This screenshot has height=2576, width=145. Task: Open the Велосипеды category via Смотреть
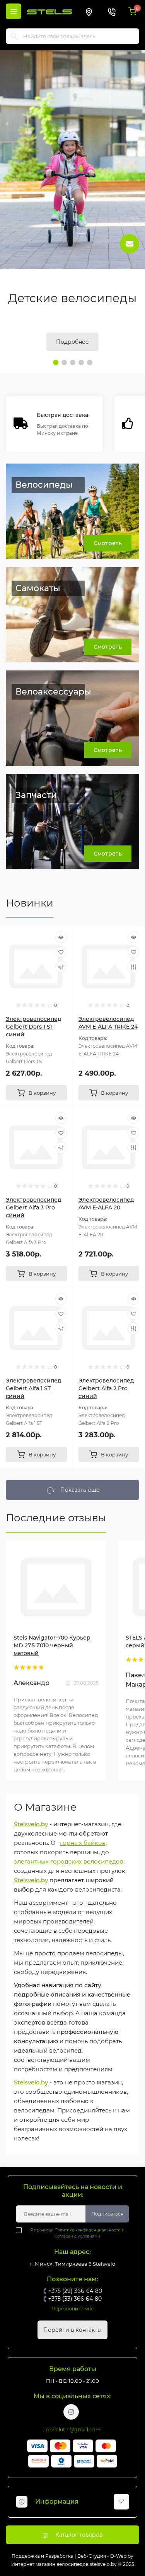pyautogui.click(x=107, y=543)
